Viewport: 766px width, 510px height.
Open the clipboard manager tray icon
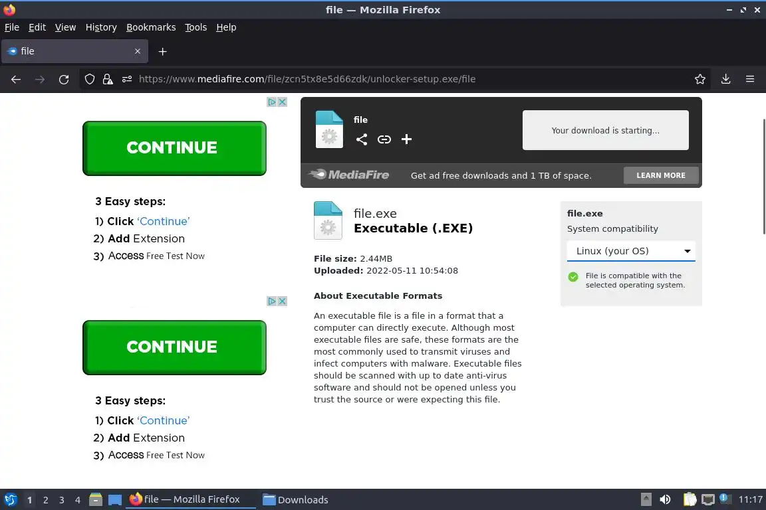coord(690,499)
